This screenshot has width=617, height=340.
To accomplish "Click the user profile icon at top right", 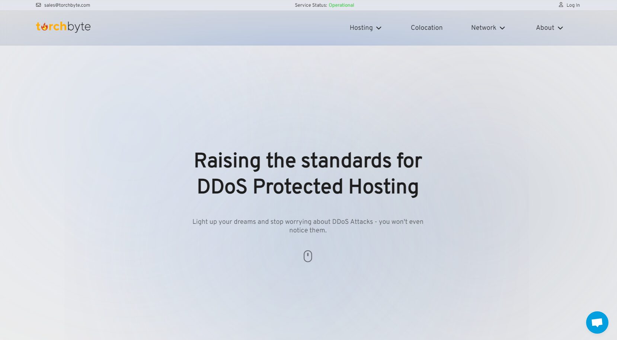I will [x=561, y=5].
